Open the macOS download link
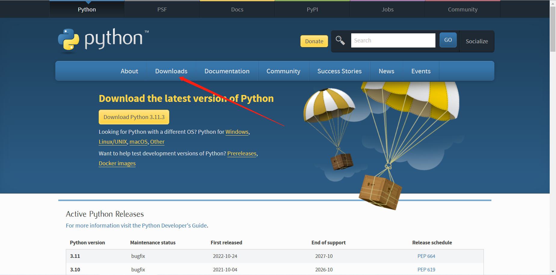Viewport: 556px width, 275px height. pos(139,142)
